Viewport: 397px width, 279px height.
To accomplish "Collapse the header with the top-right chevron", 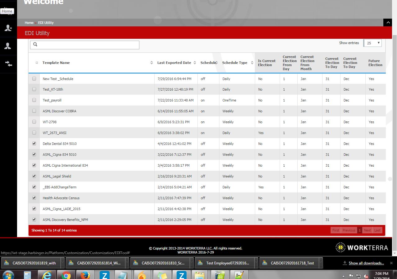I will (388, 23).
